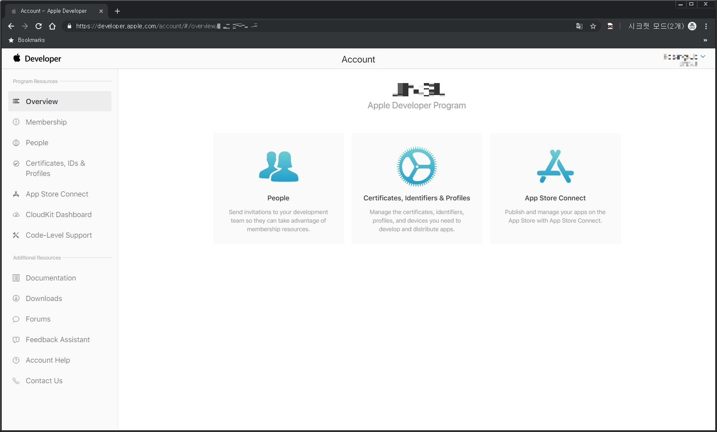
Task: Click the Contact Us phone icon
Action: pyautogui.click(x=16, y=381)
